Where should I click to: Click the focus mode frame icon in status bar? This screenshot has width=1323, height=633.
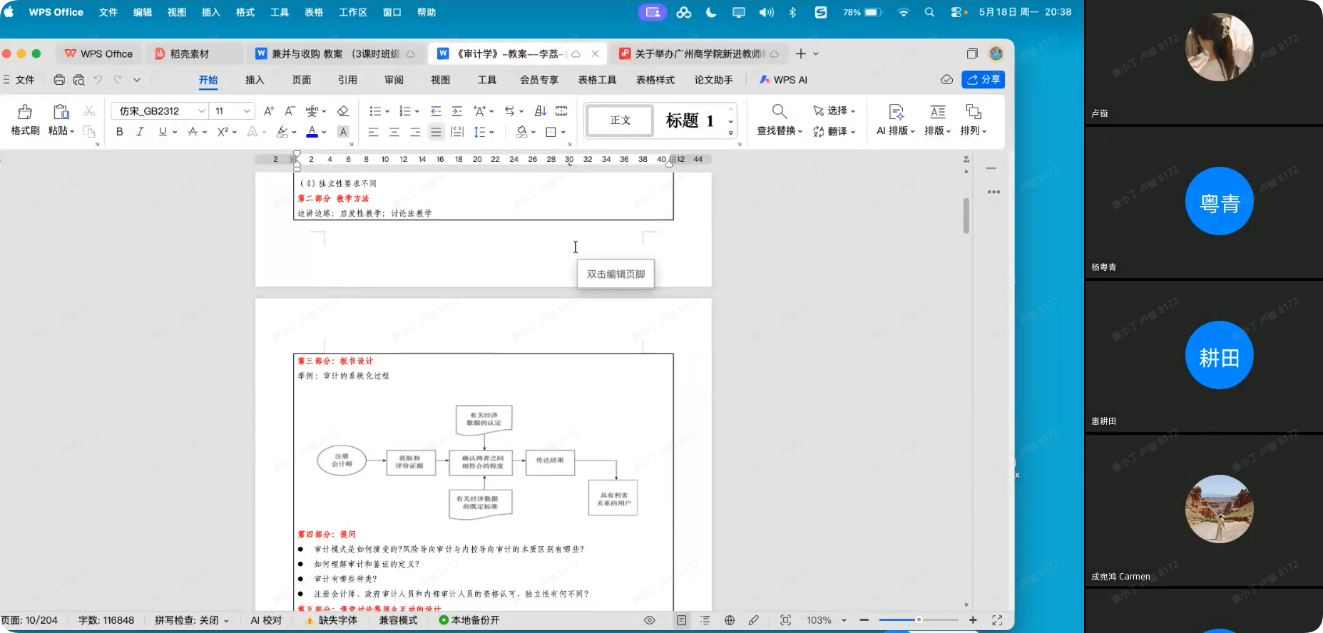[785, 620]
